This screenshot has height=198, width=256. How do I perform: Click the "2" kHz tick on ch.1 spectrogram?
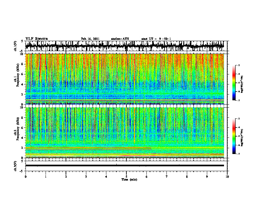click(22, 94)
